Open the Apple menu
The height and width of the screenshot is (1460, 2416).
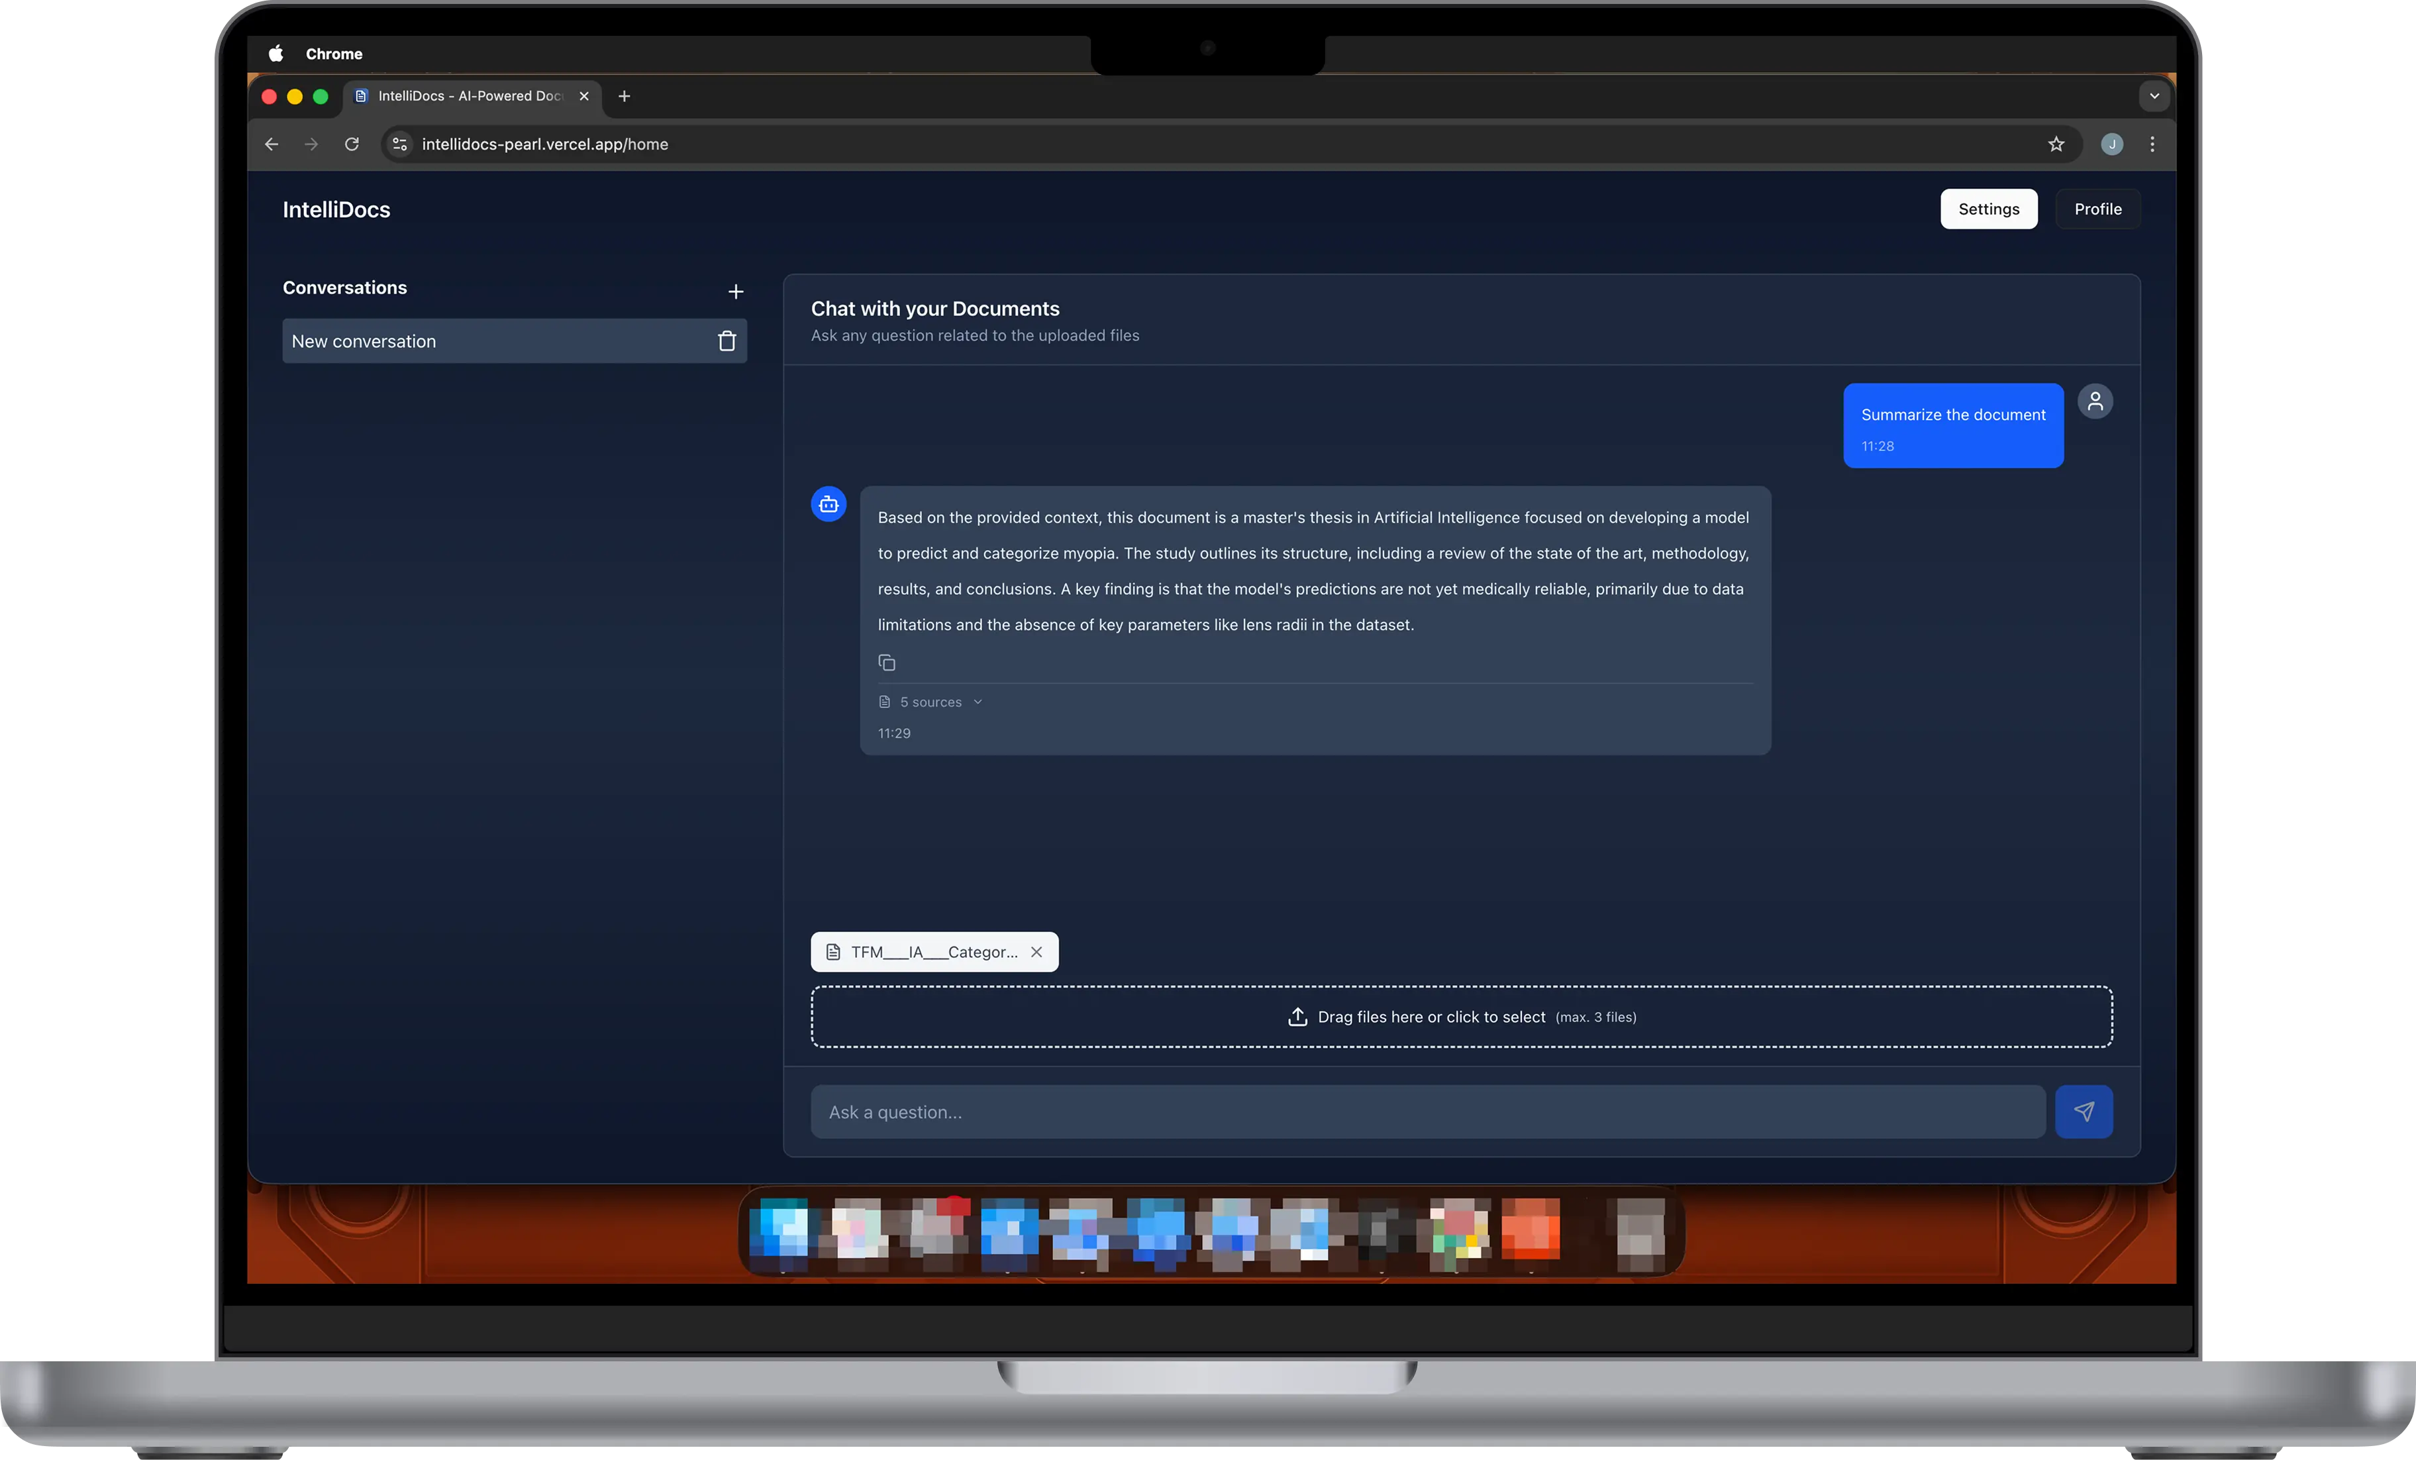(x=276, y=54)
